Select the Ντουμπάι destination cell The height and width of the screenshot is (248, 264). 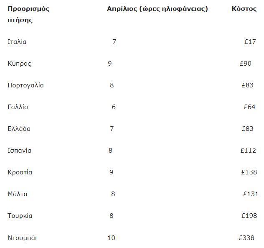point(22,238)
